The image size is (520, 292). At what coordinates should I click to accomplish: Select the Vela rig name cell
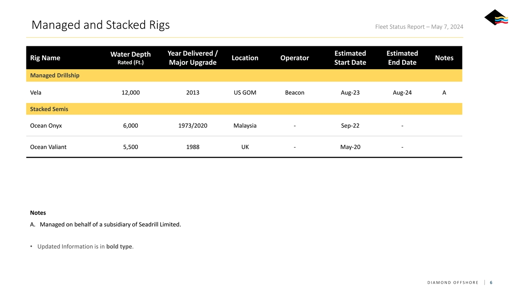tap(36, 93)
